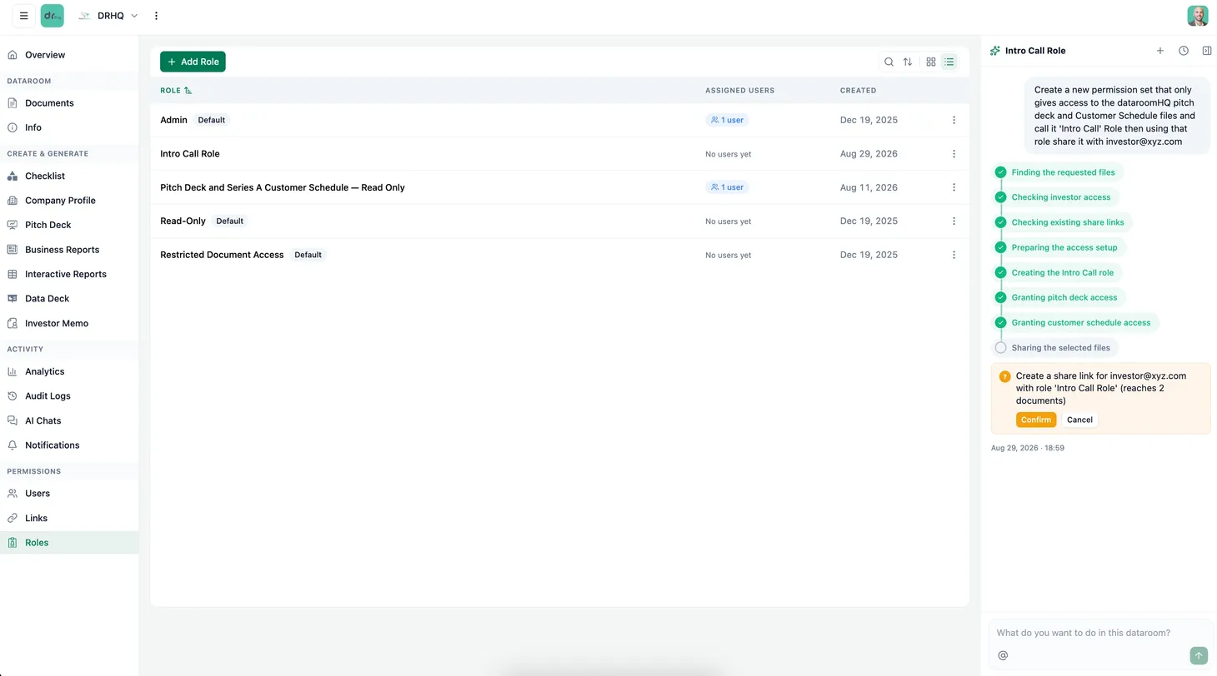Open the Info sidebar item

pos(69,127)
